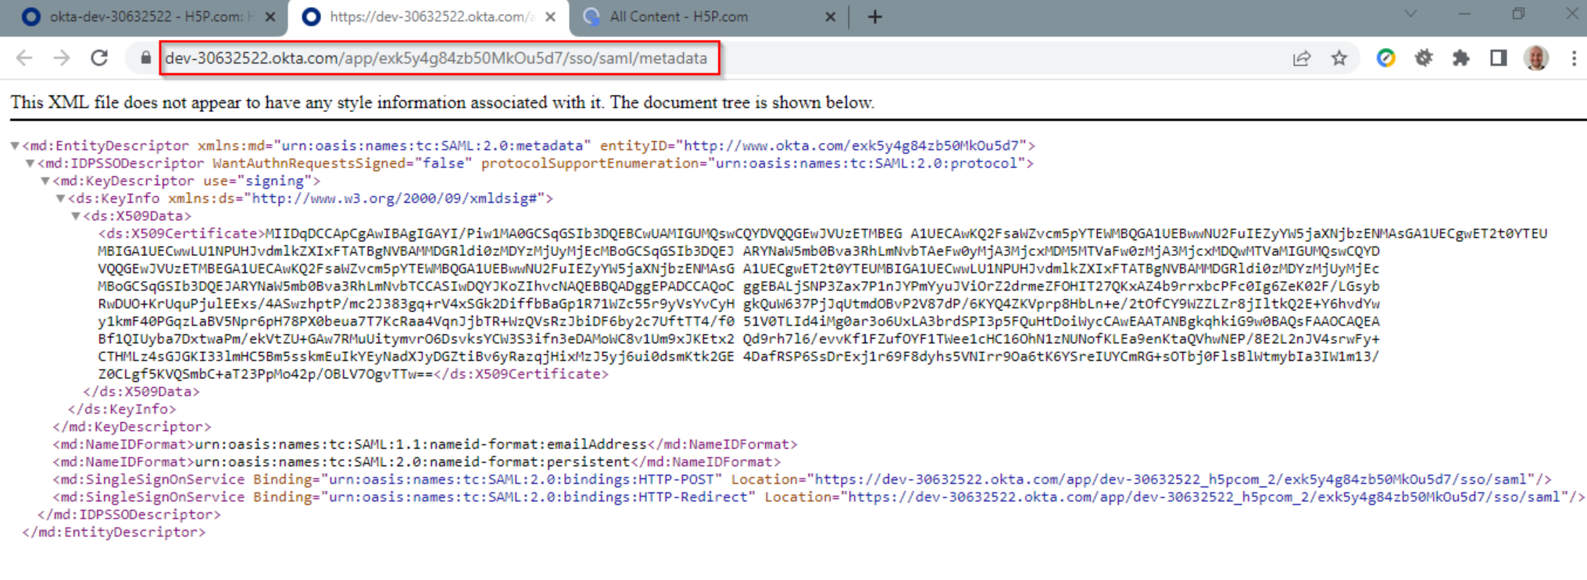Click the HTTP-Redirect SingleSignOnService line

tap(818, 497)
